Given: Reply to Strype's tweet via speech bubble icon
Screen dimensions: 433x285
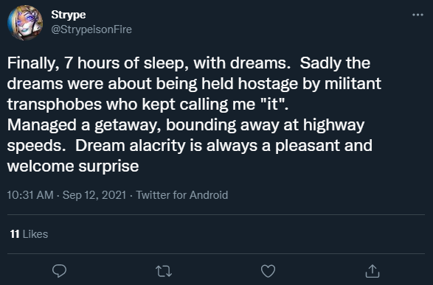Looking at the screenshot, I should (x=59, y=271).
